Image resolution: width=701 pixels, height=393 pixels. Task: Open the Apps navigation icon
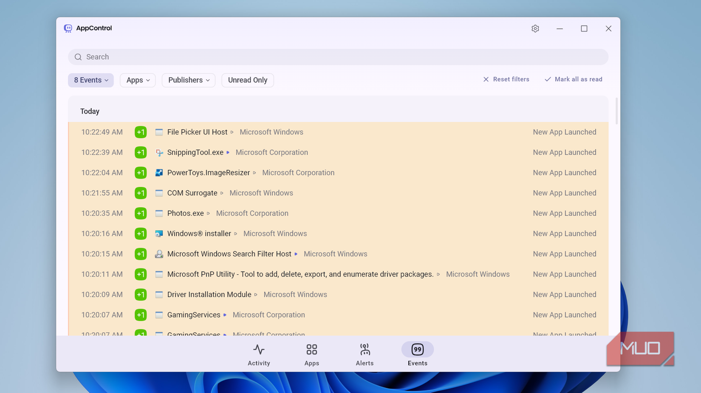click(x=311, y=349)
